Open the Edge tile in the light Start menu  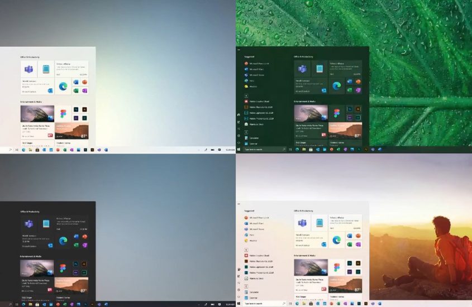coord(63,87)
